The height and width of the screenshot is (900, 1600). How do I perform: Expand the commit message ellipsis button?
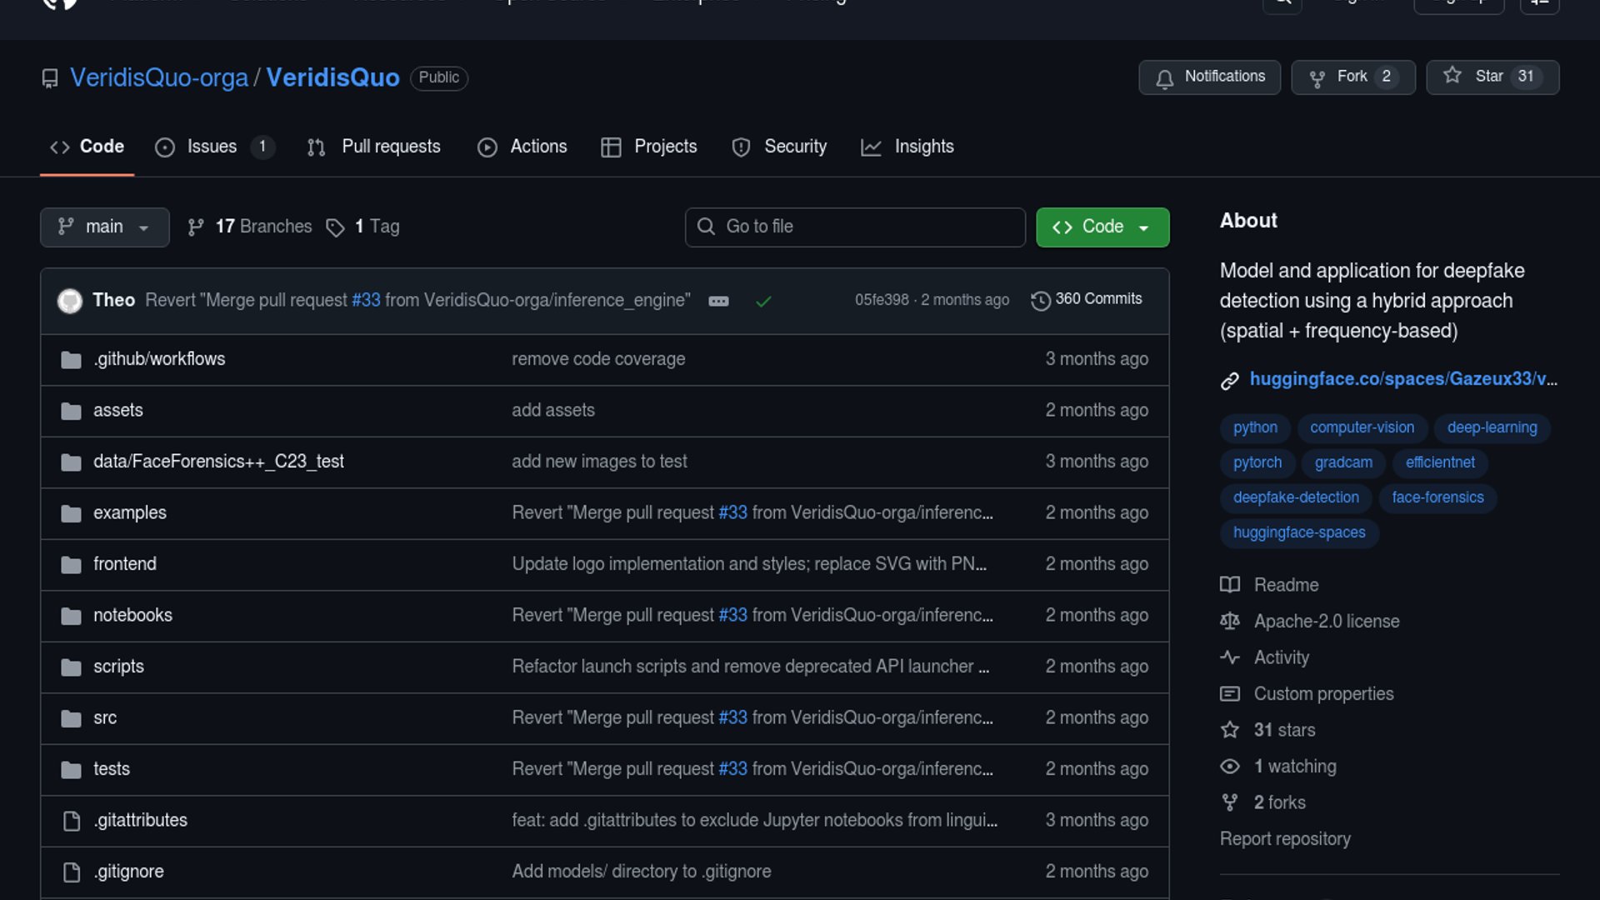point(718,301)
